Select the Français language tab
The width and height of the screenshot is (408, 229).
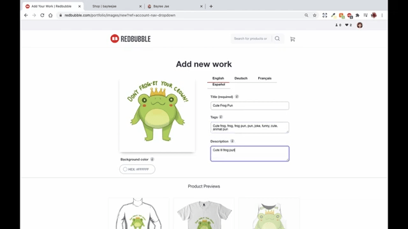(265, 78)
